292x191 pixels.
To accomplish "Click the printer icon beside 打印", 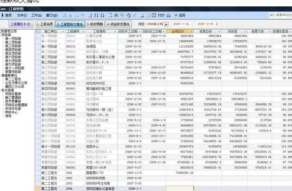I will [x=168, y=15].
